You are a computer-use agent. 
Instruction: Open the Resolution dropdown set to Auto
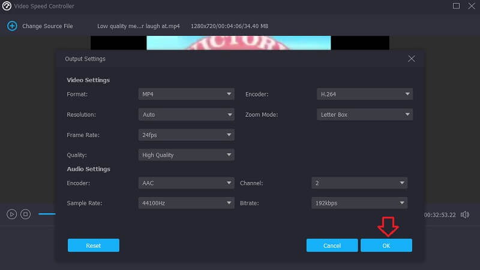[186, 114]
